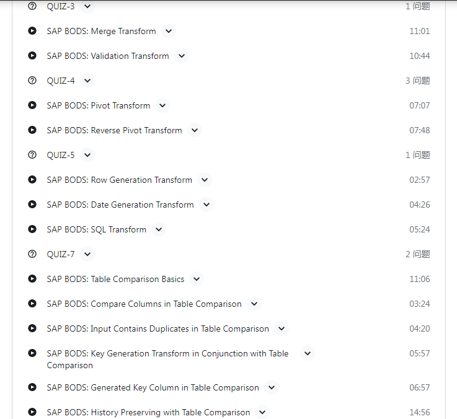Expand the Reverse Pivot Transform details chevron

(195, 130)
